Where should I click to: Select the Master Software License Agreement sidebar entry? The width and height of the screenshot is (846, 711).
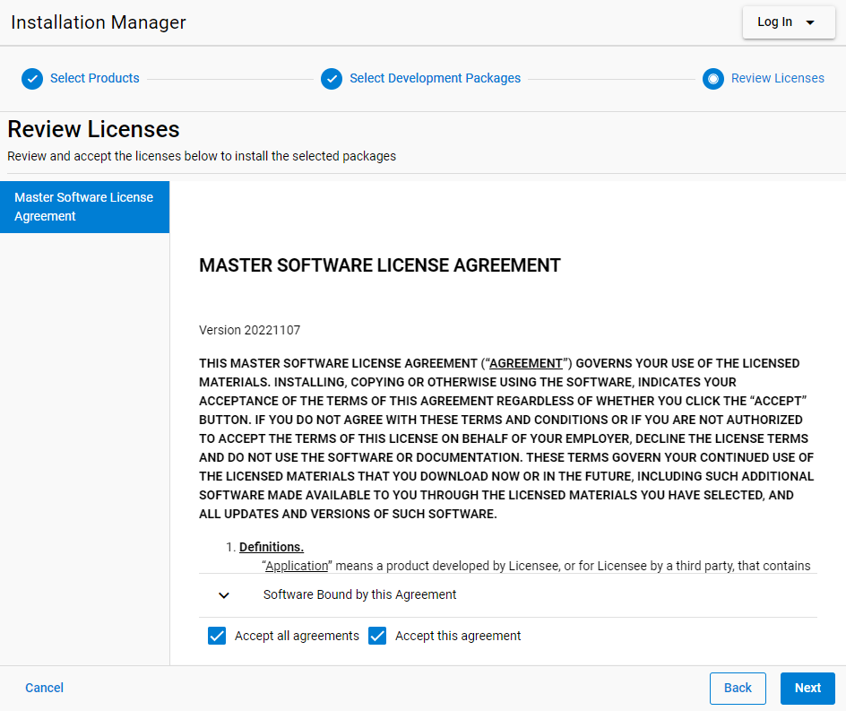tap(84, 207)
